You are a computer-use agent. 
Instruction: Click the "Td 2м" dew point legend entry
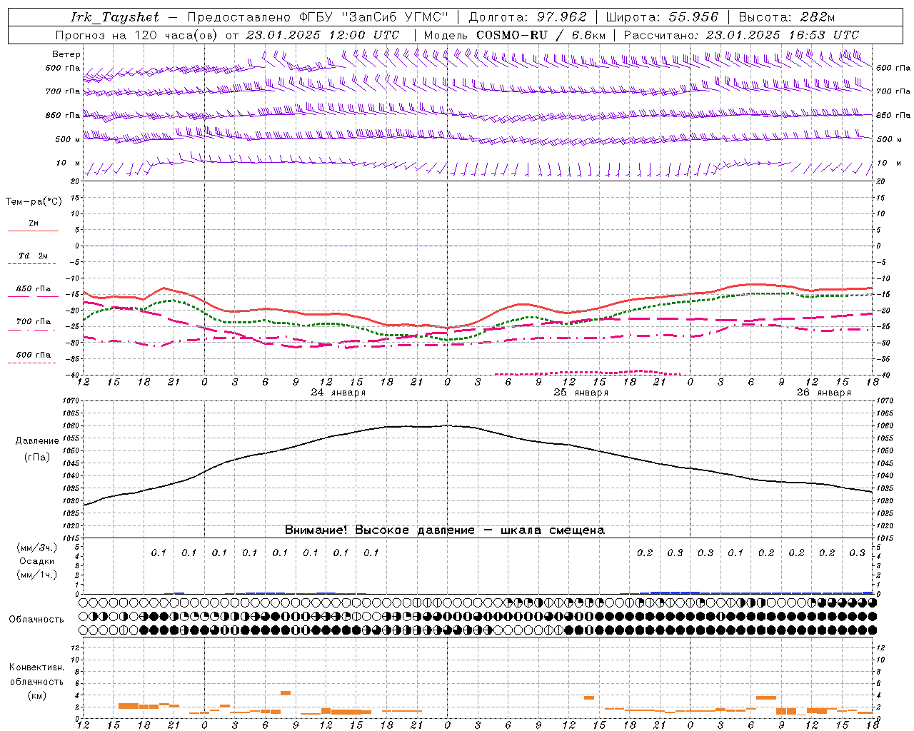point(33,256)
